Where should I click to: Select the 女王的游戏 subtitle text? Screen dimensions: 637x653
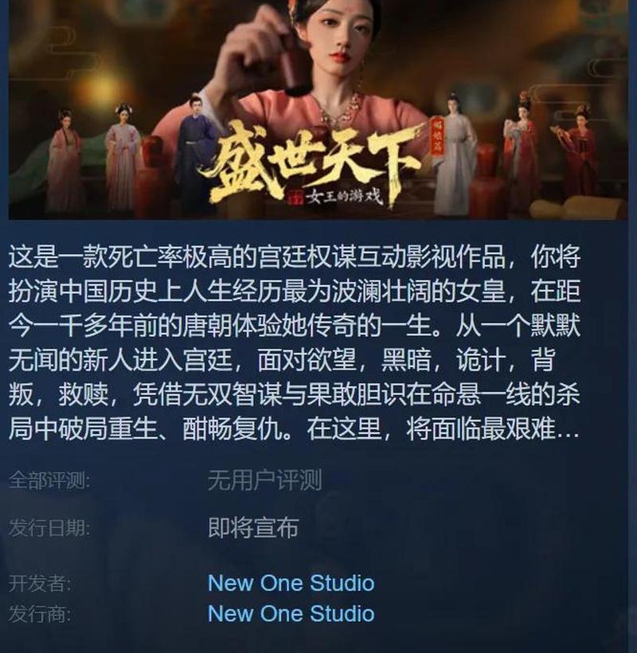[344, 196]
